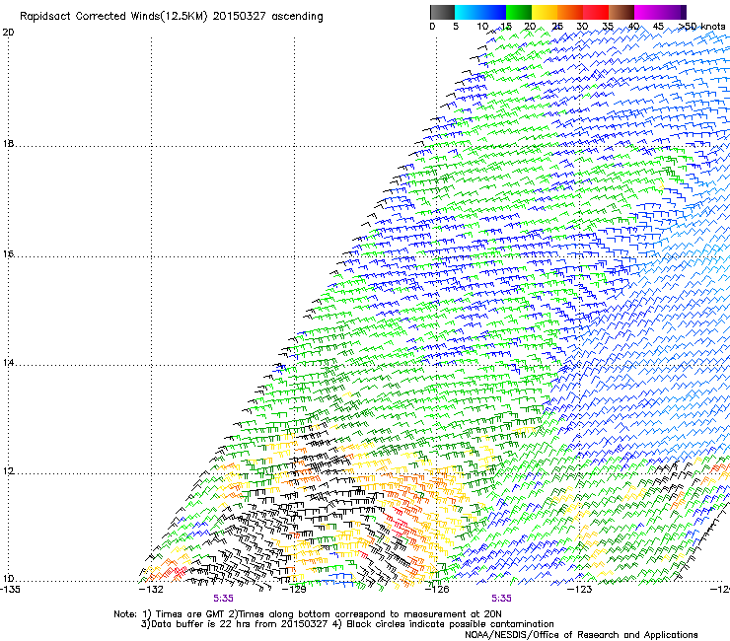The width and height of the screenshot is (730, 641).
Task: Click the brown 35-40 knots legend segment
Action: 621,12
